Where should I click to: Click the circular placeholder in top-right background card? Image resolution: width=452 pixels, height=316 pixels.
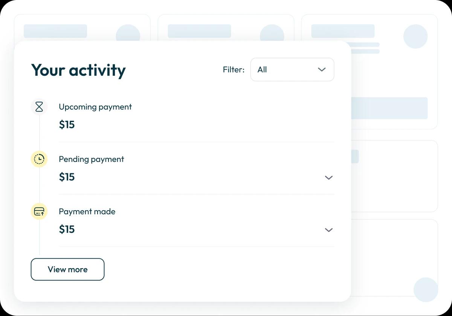click(x=415, y=37)
